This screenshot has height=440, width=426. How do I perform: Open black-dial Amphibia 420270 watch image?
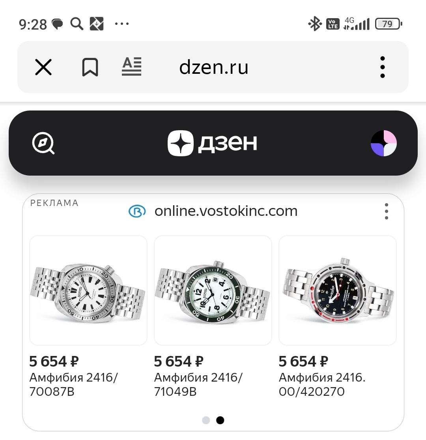point(338,290)
